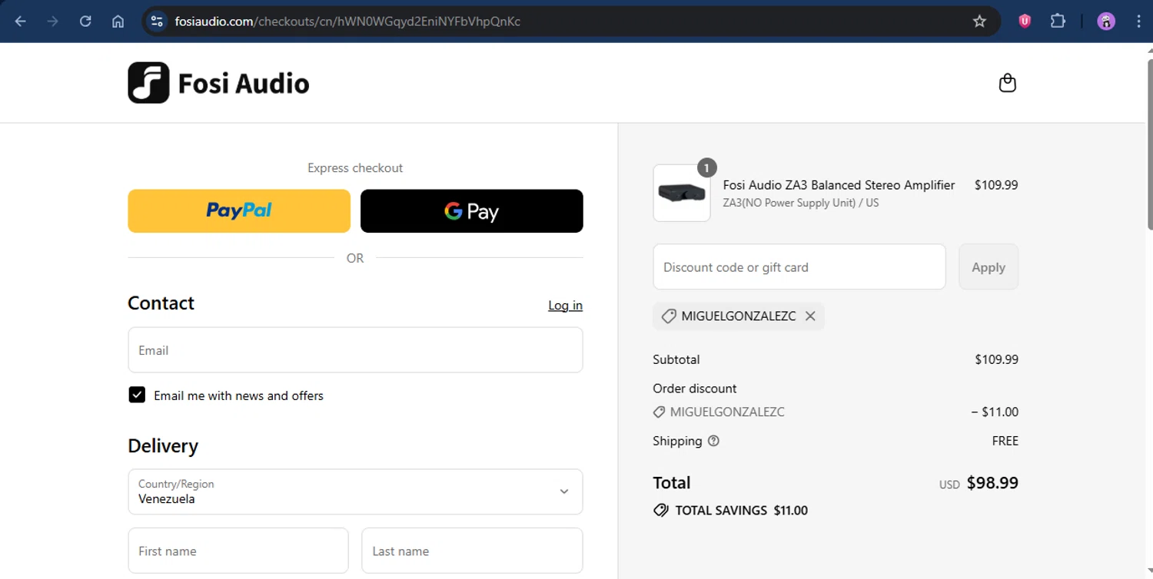Click the TOTAL SAVINGS $11.00 text
Image resolution: width=1153 pixels, height=579 pixels.
(x=741, y=510)
